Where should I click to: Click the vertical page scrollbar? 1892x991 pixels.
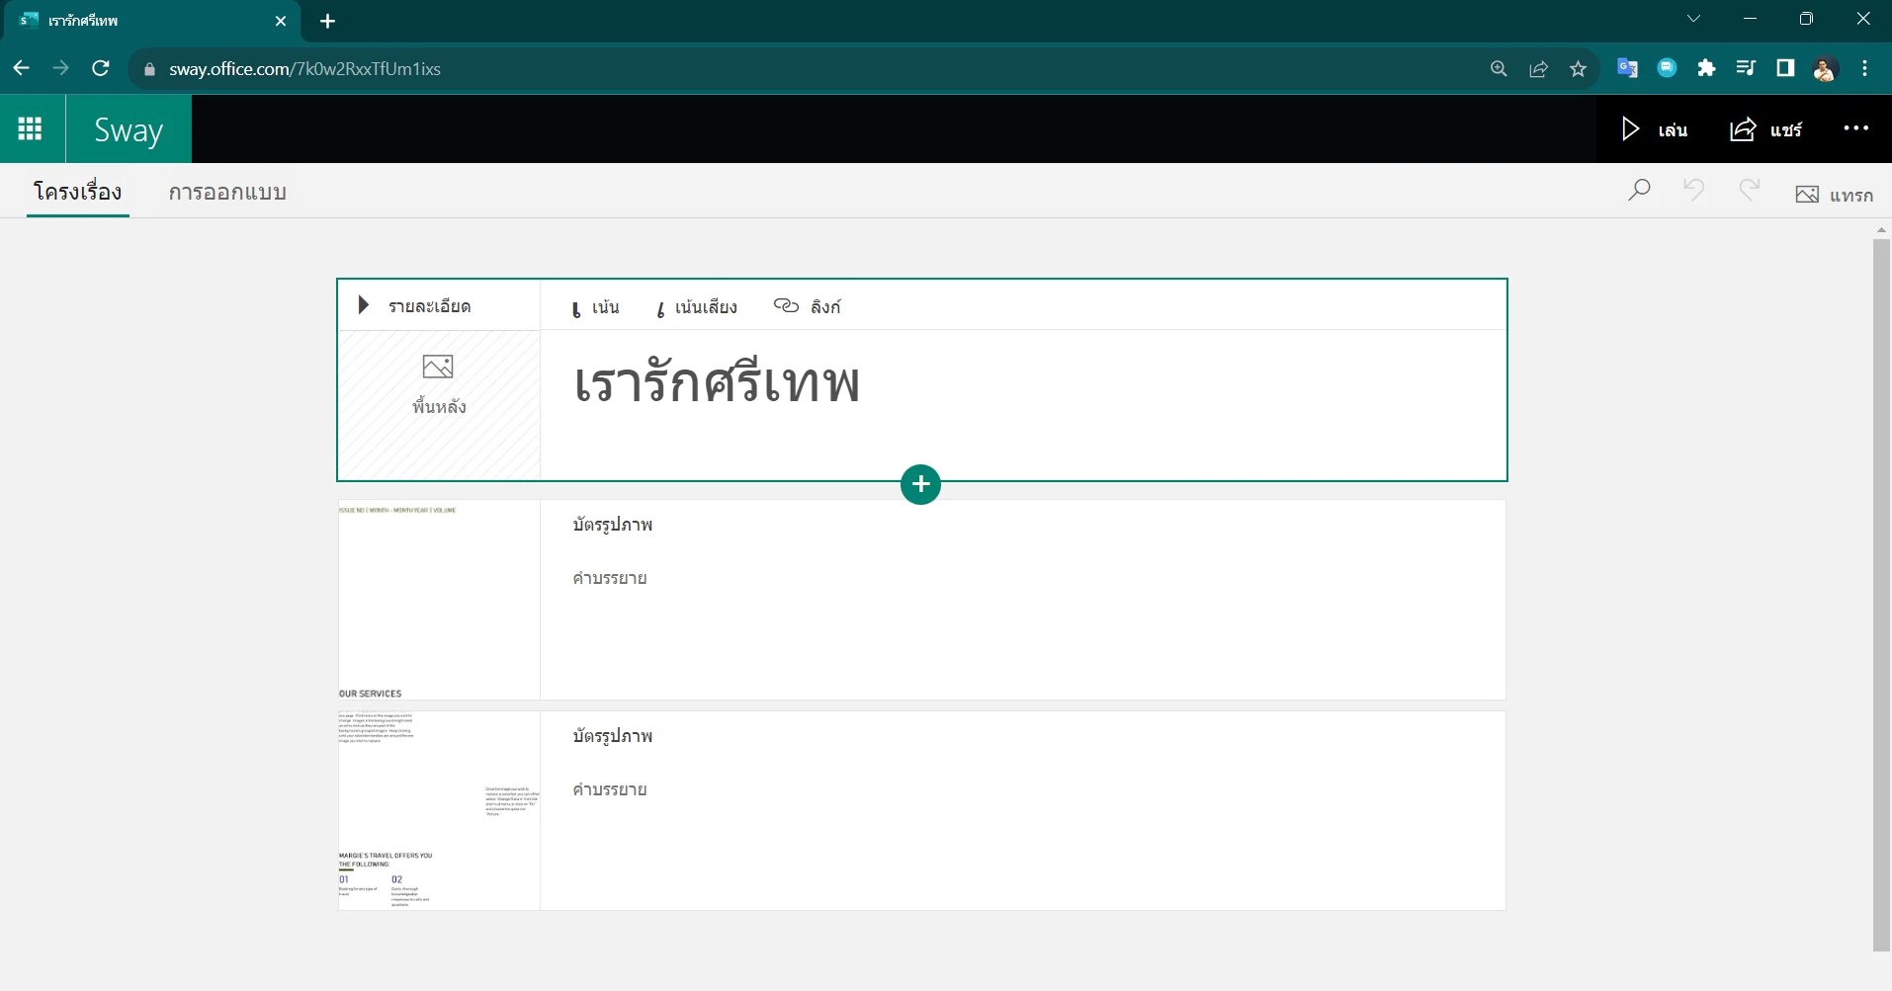point(1881,593)
